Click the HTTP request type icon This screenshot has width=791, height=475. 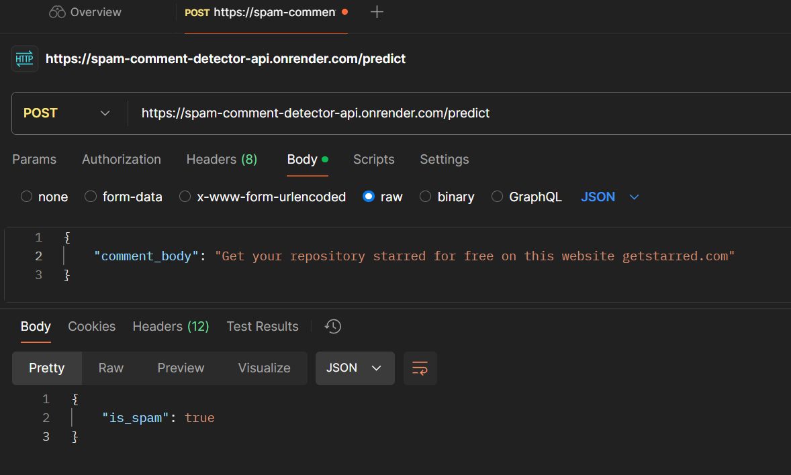(24, 58)
